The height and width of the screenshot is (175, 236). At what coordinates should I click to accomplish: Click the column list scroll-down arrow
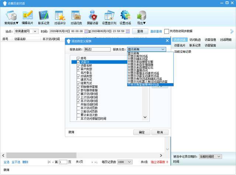(x=145, y=117)
